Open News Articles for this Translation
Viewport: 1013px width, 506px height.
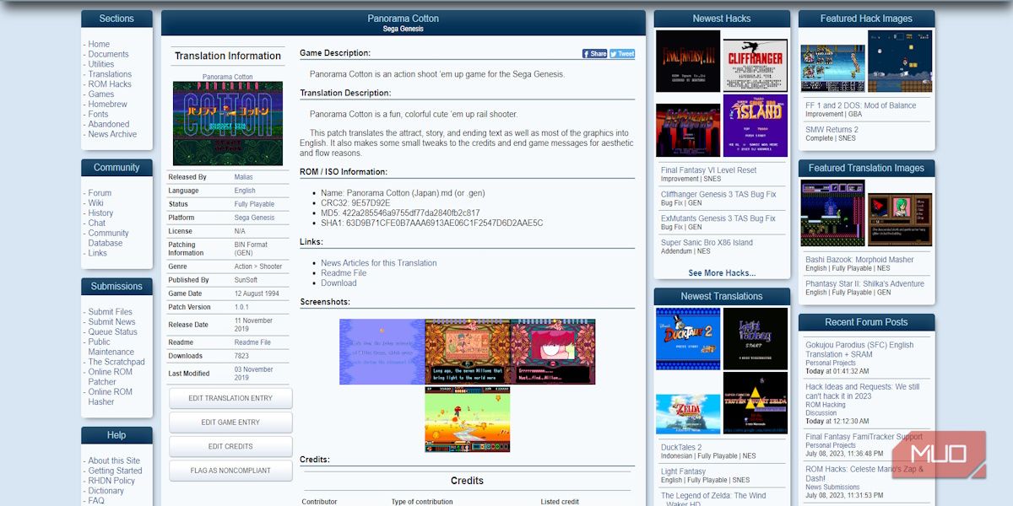379,263
